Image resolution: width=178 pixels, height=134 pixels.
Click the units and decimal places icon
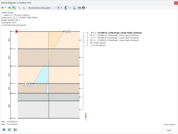pyautogui.click(x=10, y=130)
